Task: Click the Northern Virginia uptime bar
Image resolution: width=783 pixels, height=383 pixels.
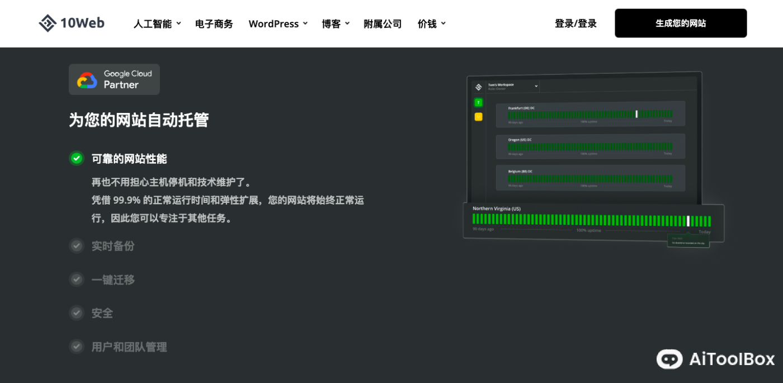Action: [591, 220]
